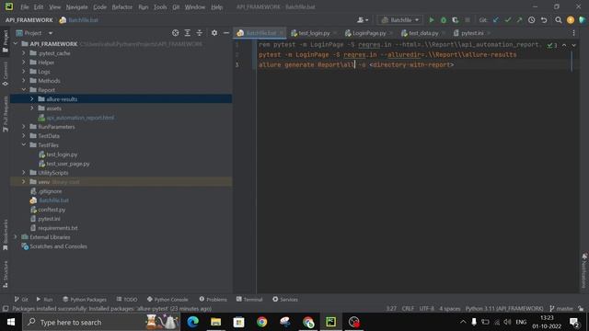Viewport: 589px width, 331px height.
Task: Open the Commit tool window from the left sidebar
Action: pos(6,74)
